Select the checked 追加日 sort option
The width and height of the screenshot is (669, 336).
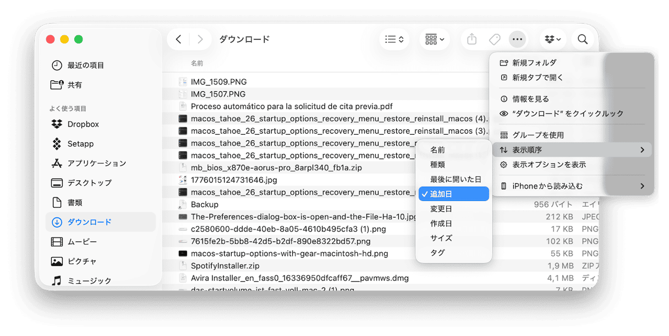[454, 194]
